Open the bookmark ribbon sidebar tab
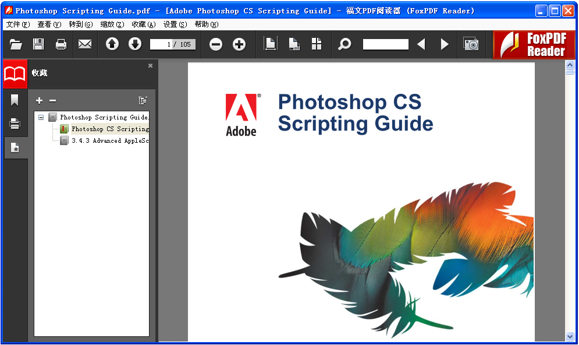The image size is (579, 345). [15, 100]
